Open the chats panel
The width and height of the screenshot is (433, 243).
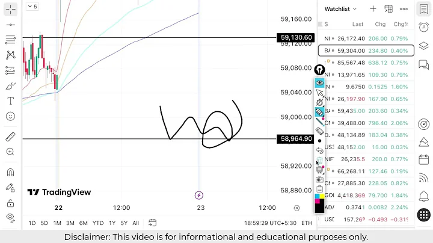click(x=424, y=64)
